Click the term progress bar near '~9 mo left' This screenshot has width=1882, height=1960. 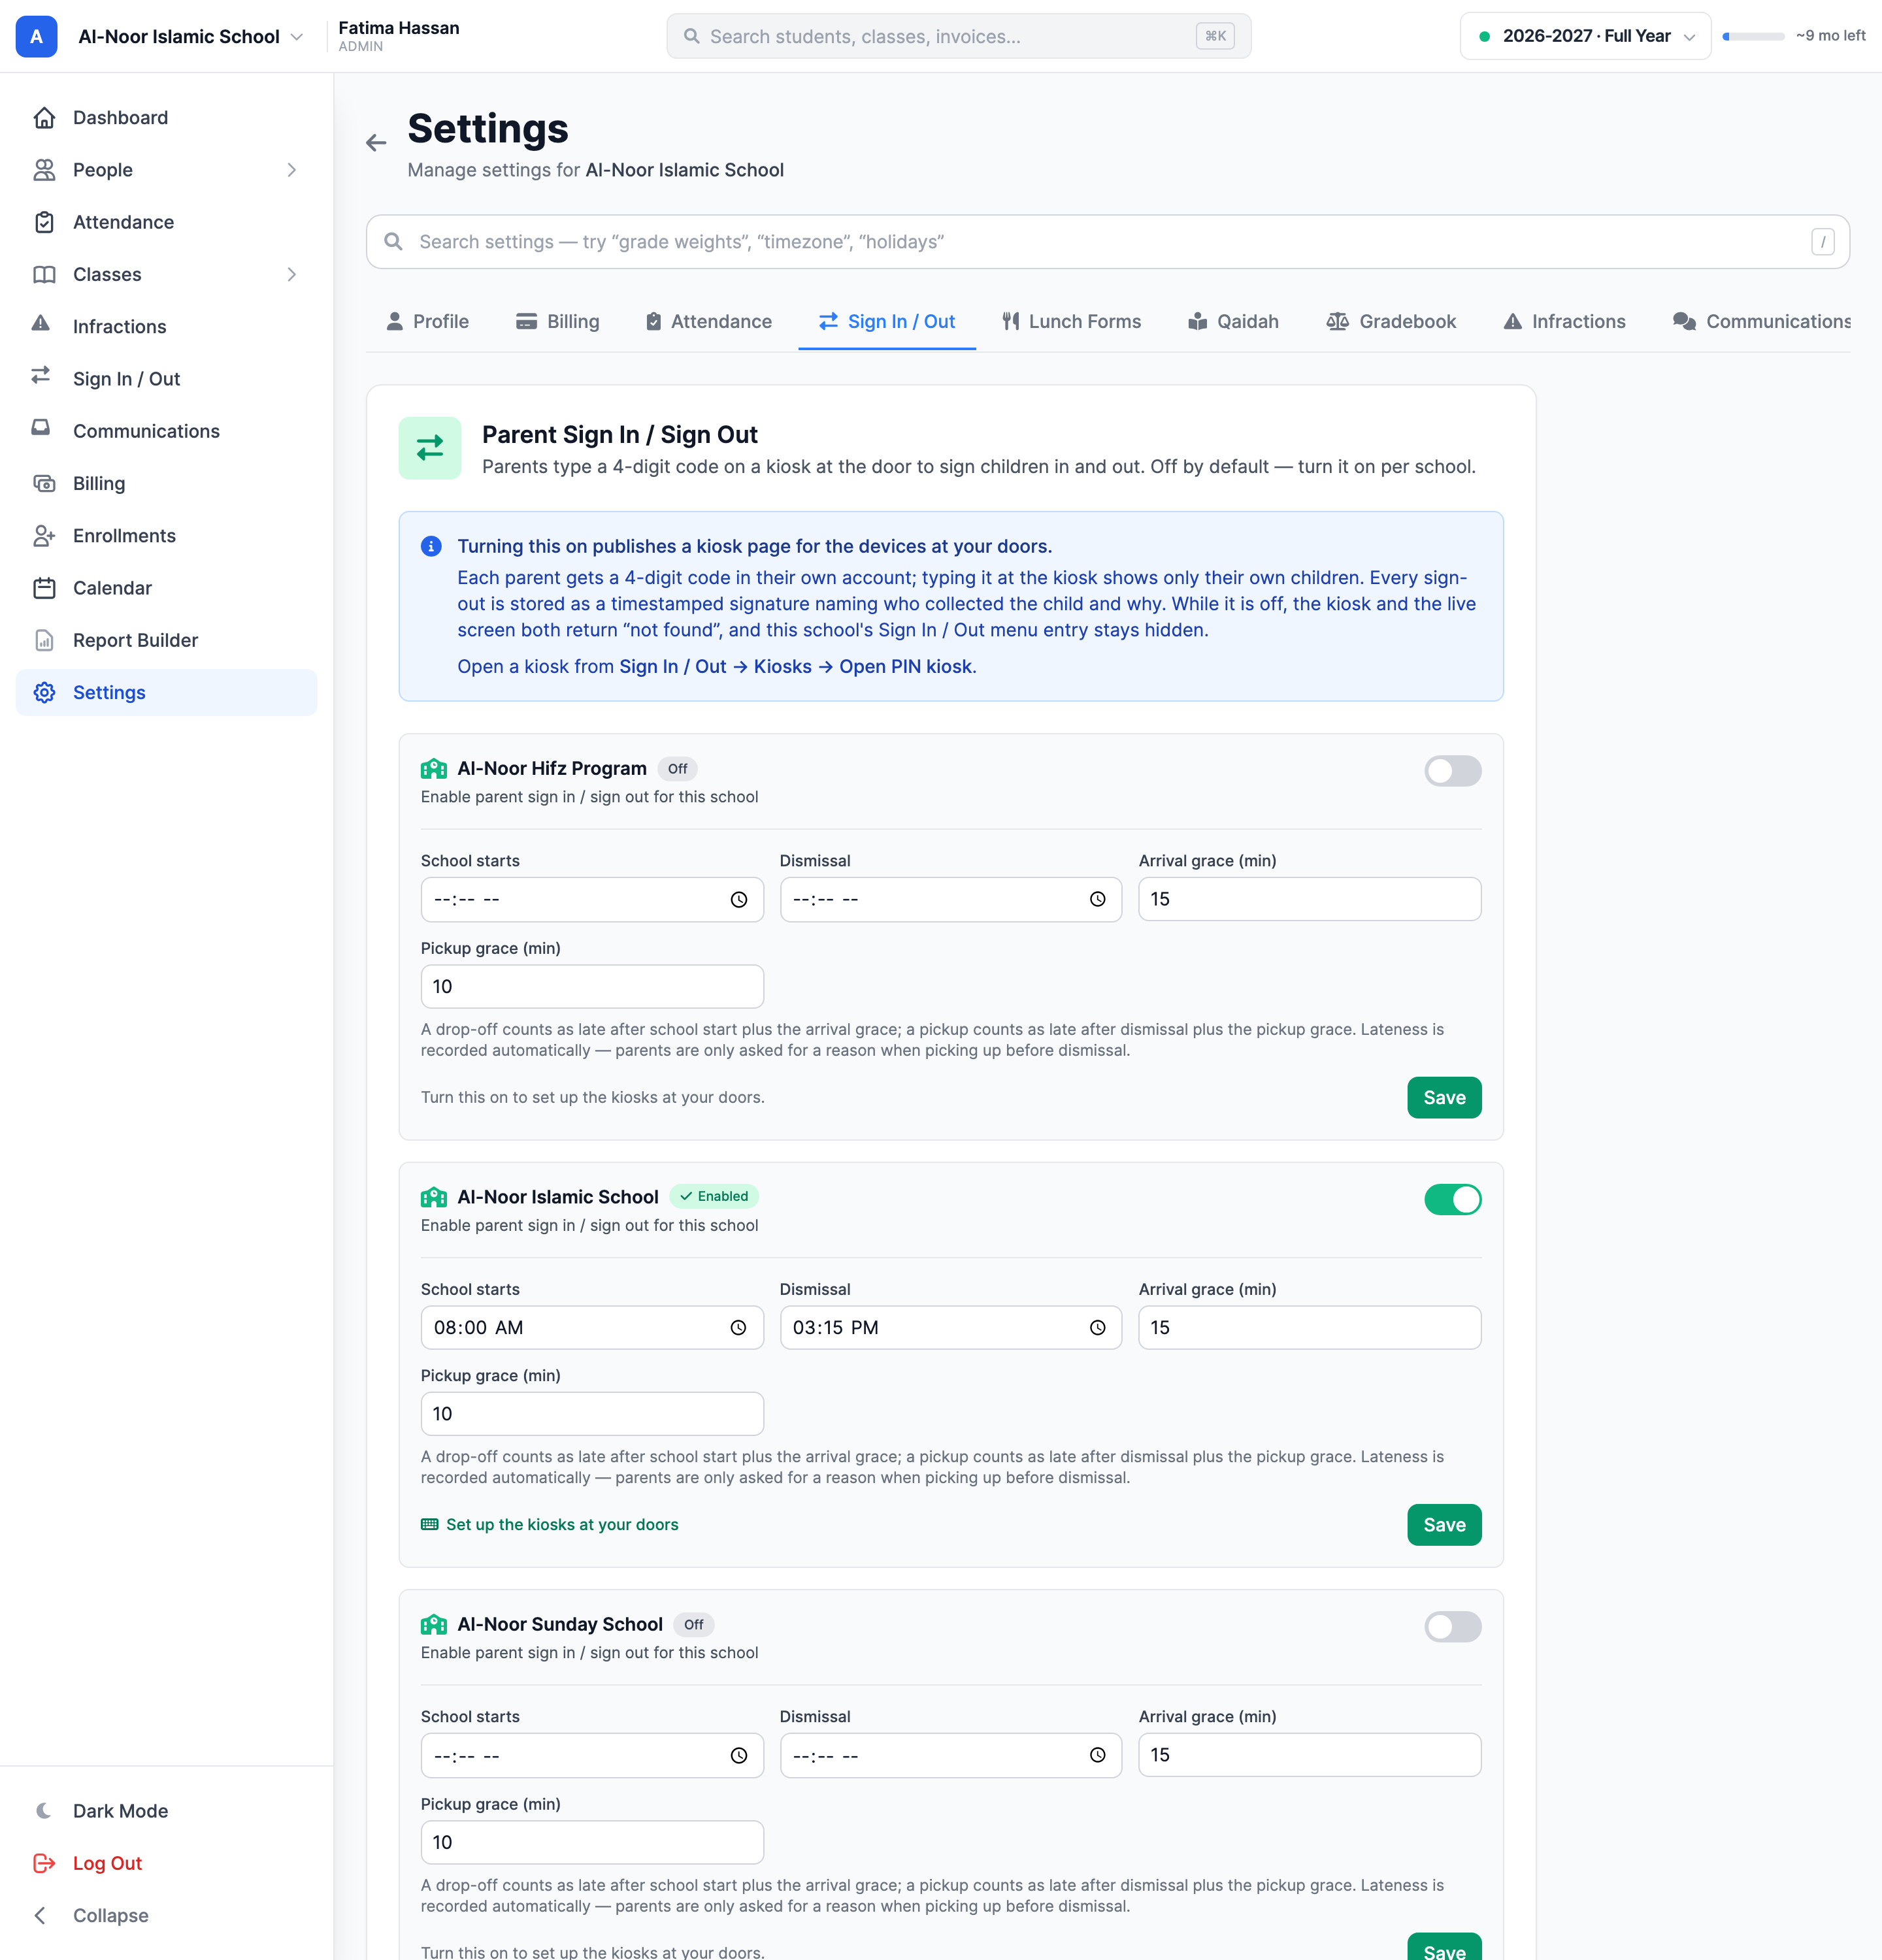click(1753, 36)
